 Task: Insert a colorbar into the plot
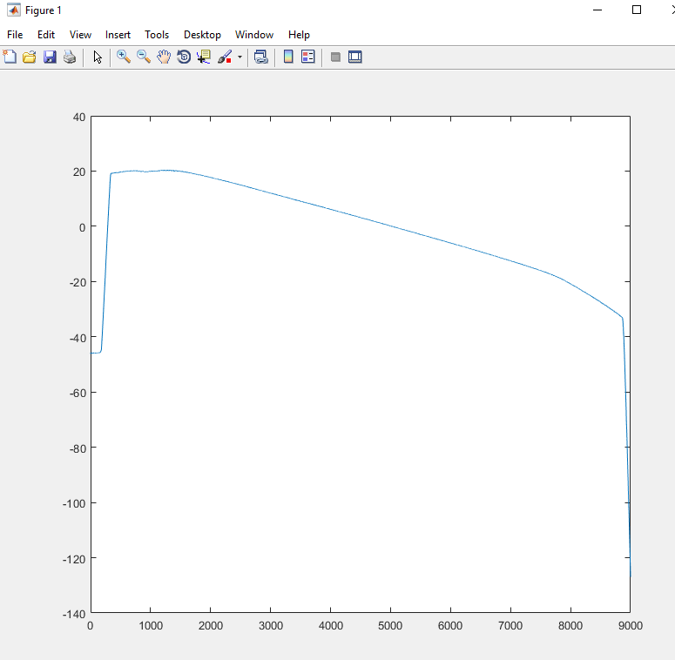pyautogui.click(x=288, y=57)
